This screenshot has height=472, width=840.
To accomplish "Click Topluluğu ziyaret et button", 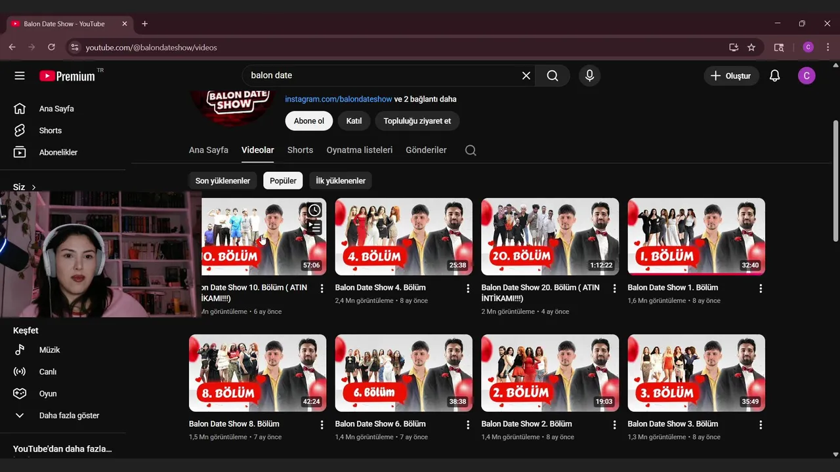I will 417,121.
